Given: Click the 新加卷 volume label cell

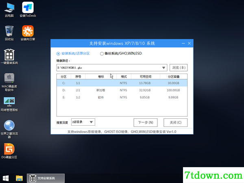Looking at the screenshot, I should point(101,90).
